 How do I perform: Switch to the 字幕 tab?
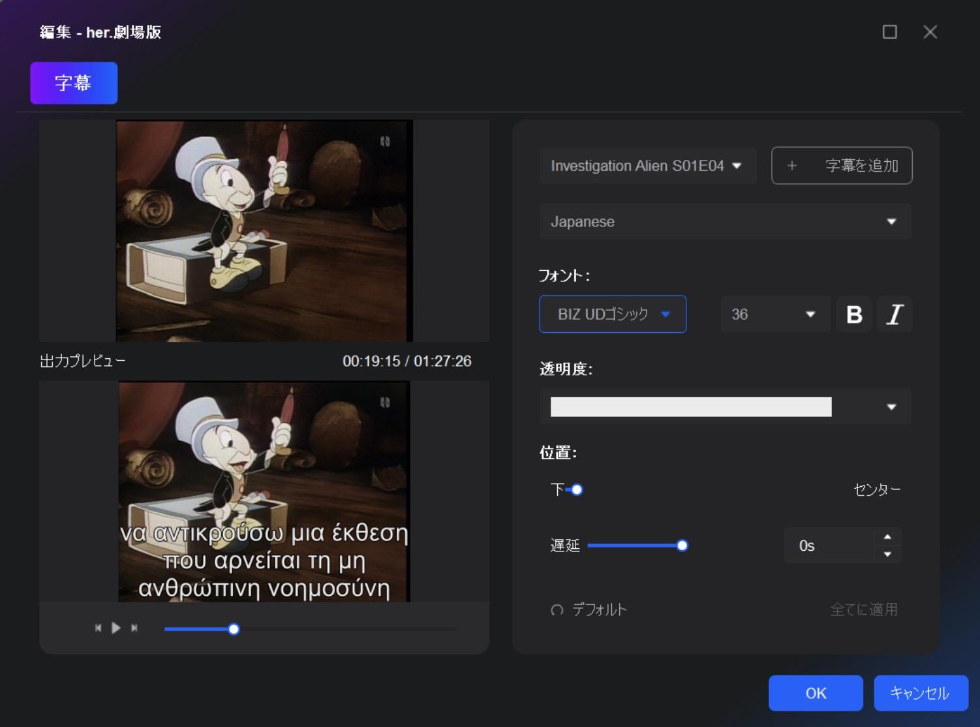tap(74, 83)
